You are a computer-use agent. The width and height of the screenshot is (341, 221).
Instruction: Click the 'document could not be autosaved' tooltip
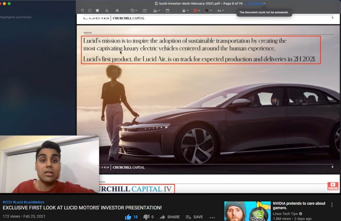264,12
